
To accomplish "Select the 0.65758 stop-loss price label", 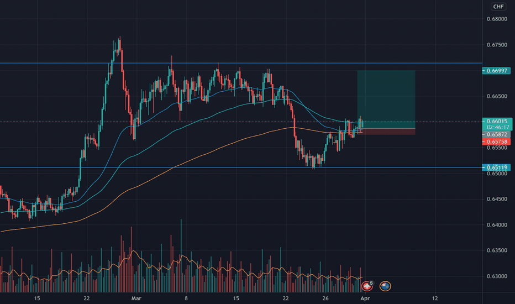I will pos(496,141).
